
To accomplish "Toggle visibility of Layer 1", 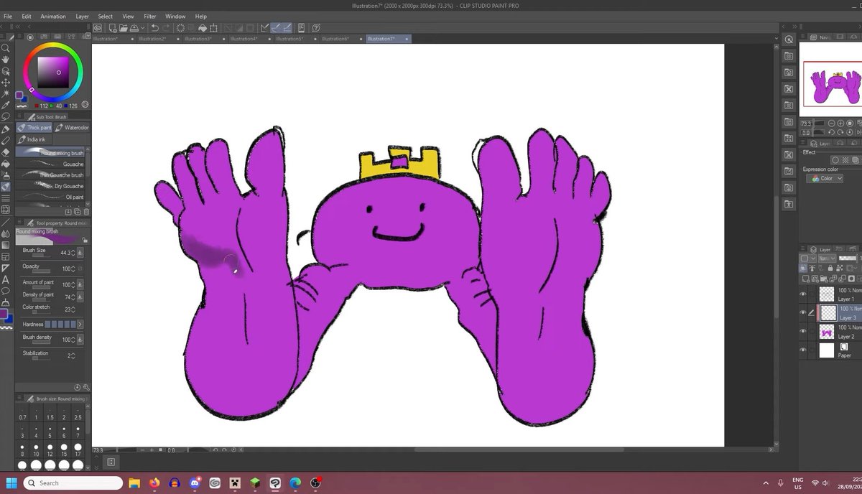I will 803,294.
